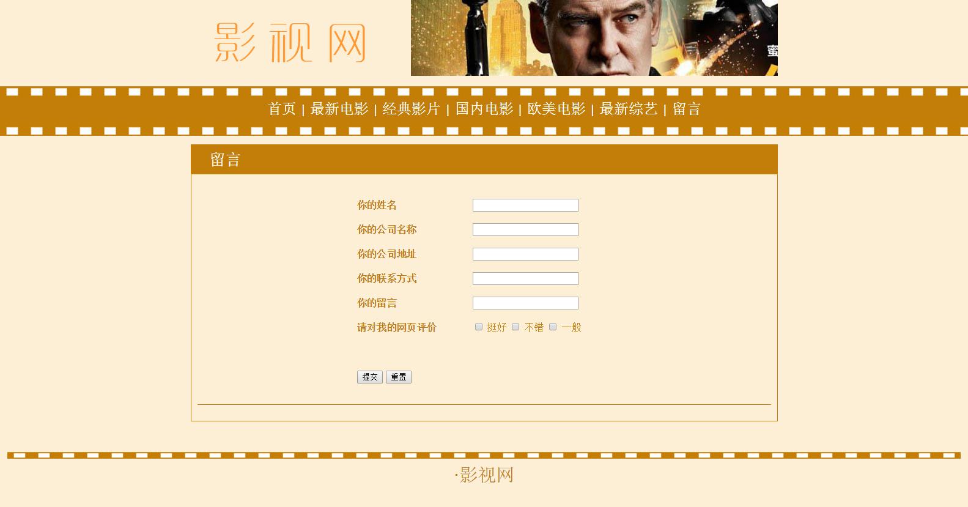
Task: Submit the form with 提交 button
Action: 370,377
